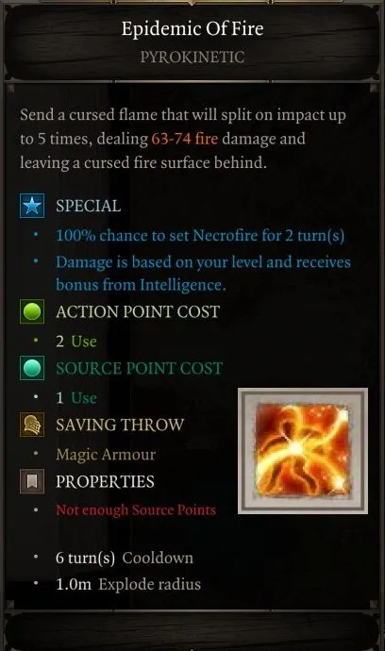
Task: Click the SPECIAL section heading
Action: (x=89, y=206)
